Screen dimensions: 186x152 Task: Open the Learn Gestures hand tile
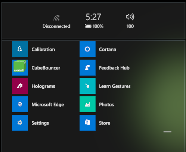[87, 86]
